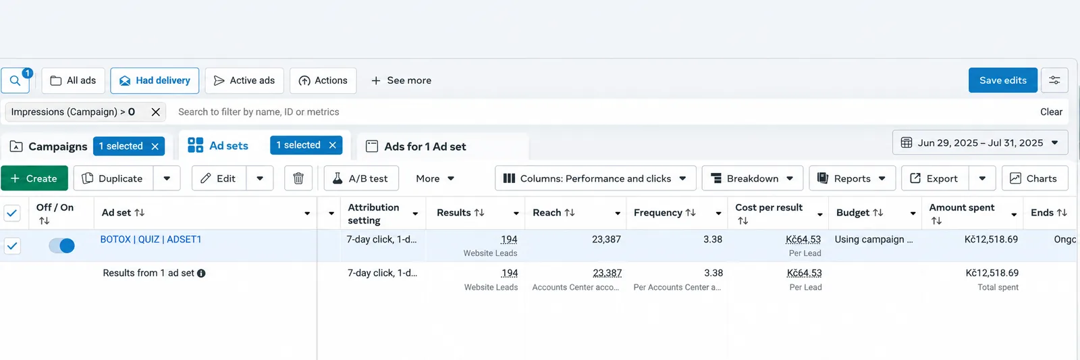Click the Duplicate button
The width and height of the screenshot is (1080, 360).
pos(113,178)
